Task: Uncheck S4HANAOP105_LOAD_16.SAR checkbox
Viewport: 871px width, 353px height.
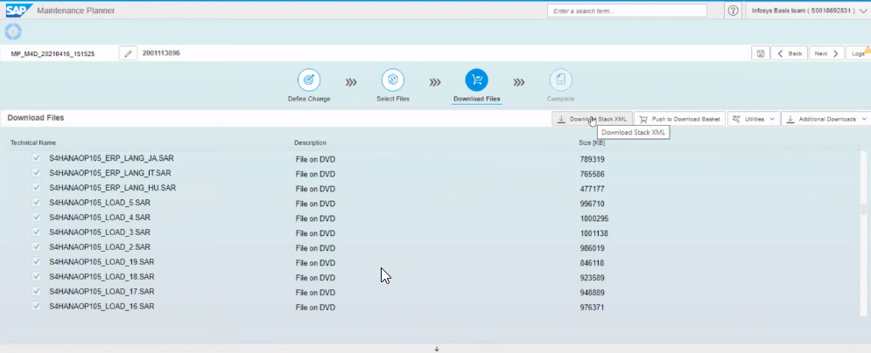Action: (37, 306)
